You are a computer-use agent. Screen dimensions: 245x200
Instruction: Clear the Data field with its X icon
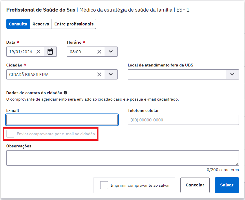(38, 52)
